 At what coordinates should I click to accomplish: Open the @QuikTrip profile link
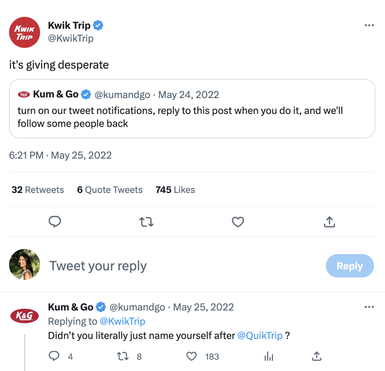(x=260, y=335)
